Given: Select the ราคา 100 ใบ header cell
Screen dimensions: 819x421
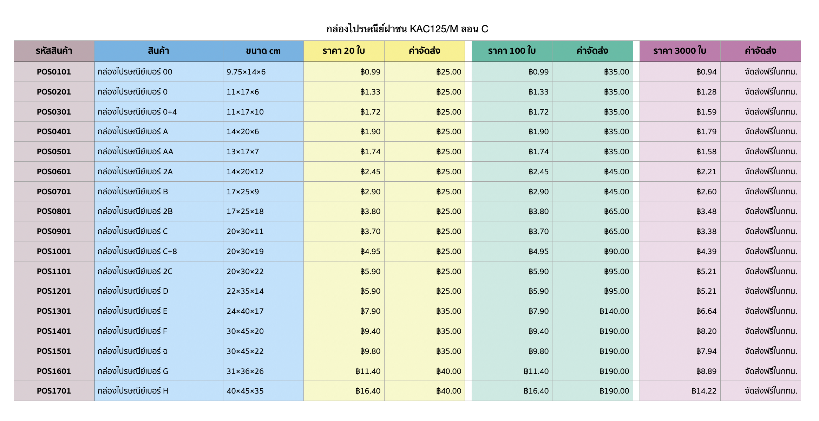Looking at the screenshot, I should [512, 51].
